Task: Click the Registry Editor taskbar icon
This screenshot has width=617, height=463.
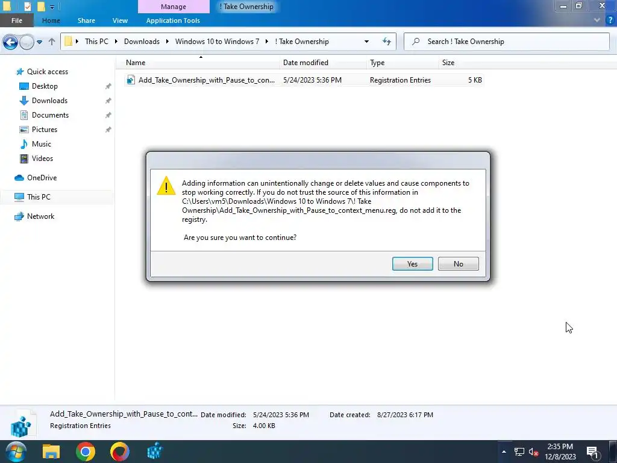Action: [x=155, y=452]
